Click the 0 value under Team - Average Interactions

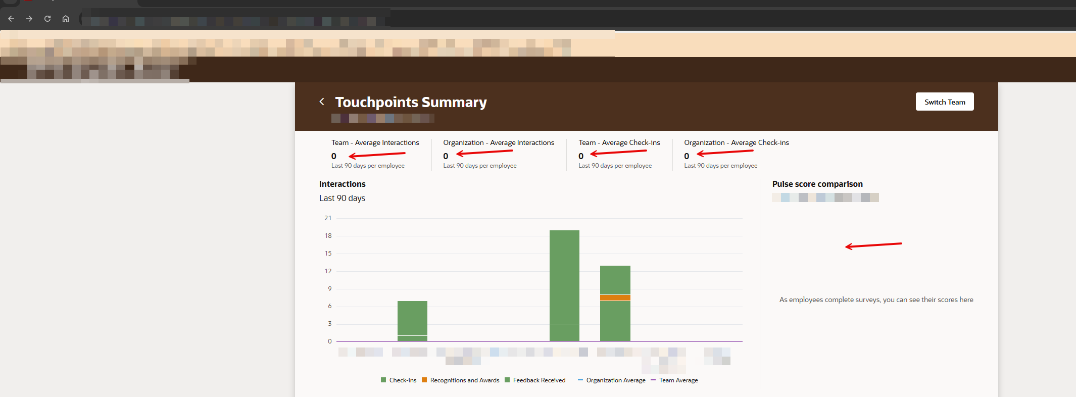point(334,156)
